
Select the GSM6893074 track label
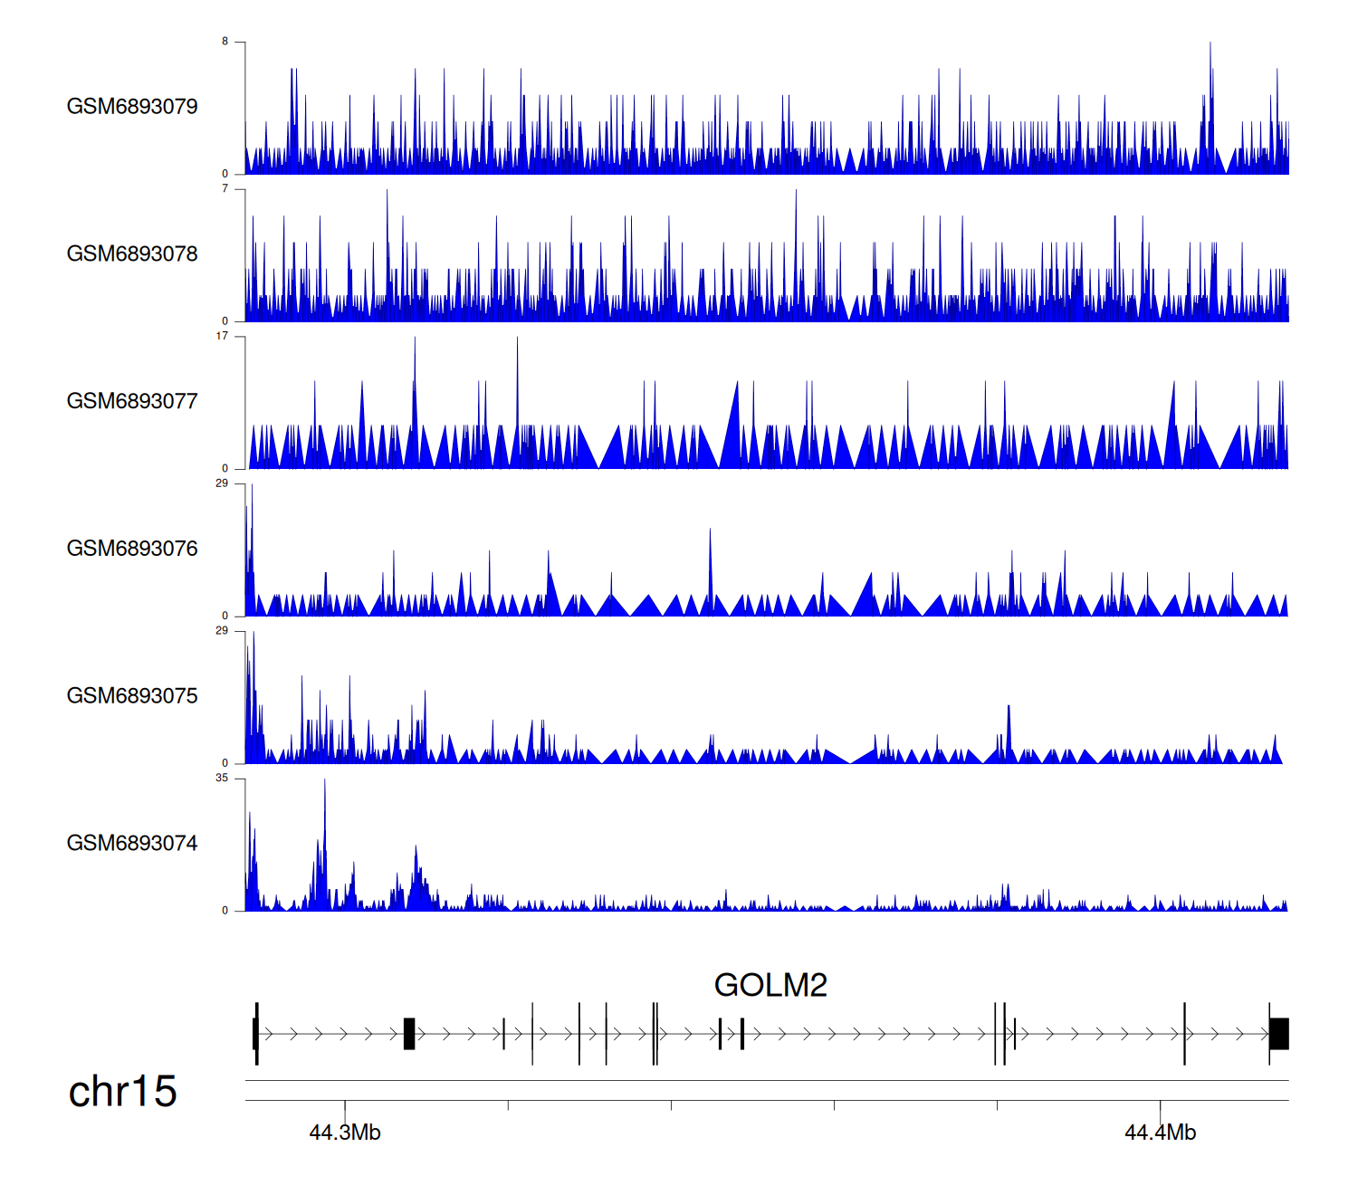coord(132,844)
